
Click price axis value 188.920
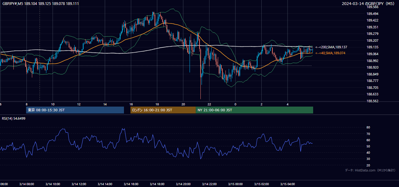pyautogui.click(x=372, y=67)
